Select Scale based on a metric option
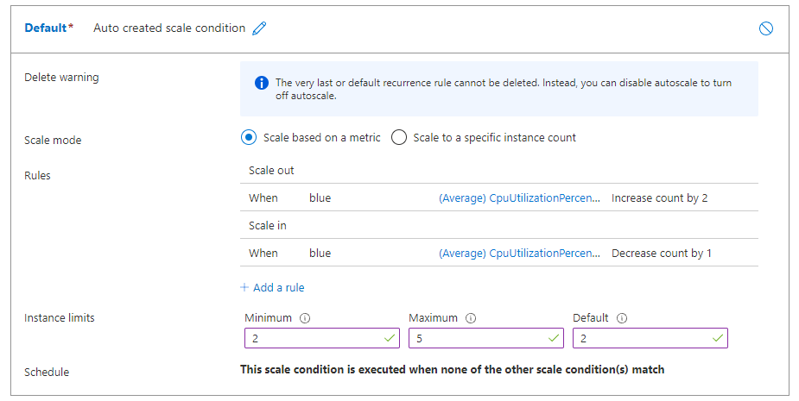Screen dimensions: 799x401 click(250, 137)
